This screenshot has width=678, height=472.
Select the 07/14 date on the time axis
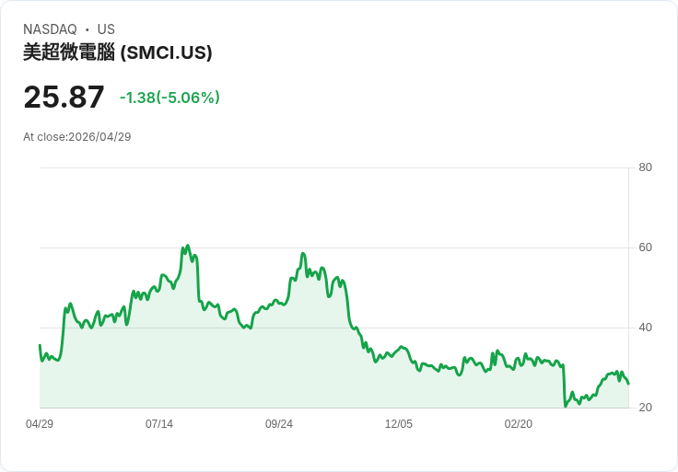(159, 424)
